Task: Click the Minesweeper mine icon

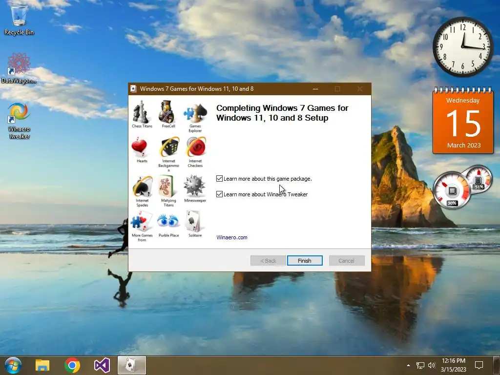Action: pyautogui.click(x=194, y=186)
